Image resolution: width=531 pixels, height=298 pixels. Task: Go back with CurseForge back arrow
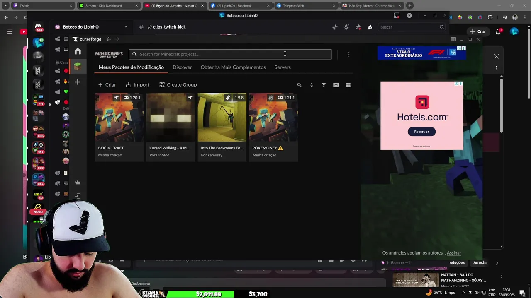[108, 39]
